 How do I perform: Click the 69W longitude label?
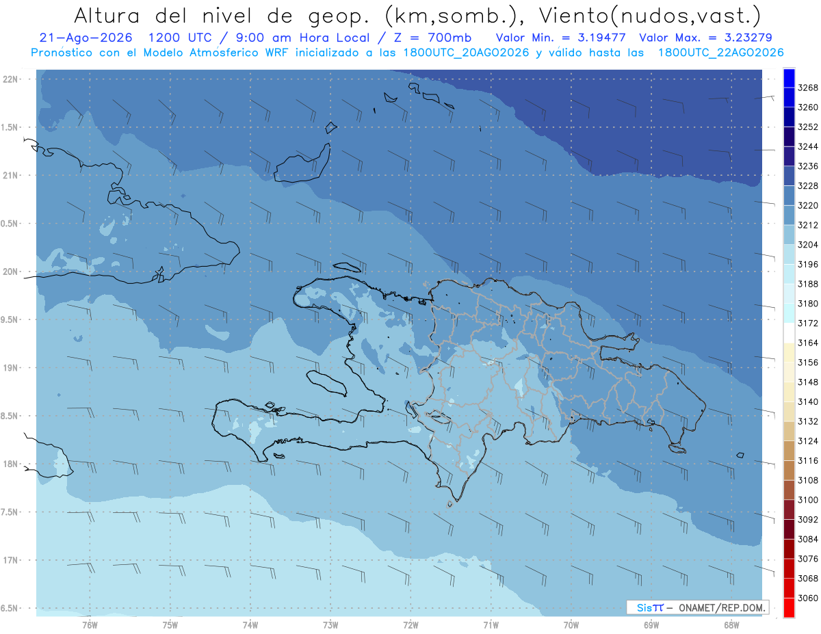tap(651, 625)
